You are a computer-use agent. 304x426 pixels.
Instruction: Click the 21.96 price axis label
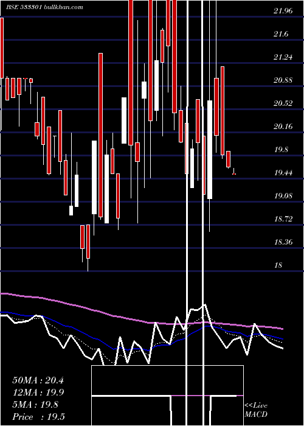tap(283, 11)
